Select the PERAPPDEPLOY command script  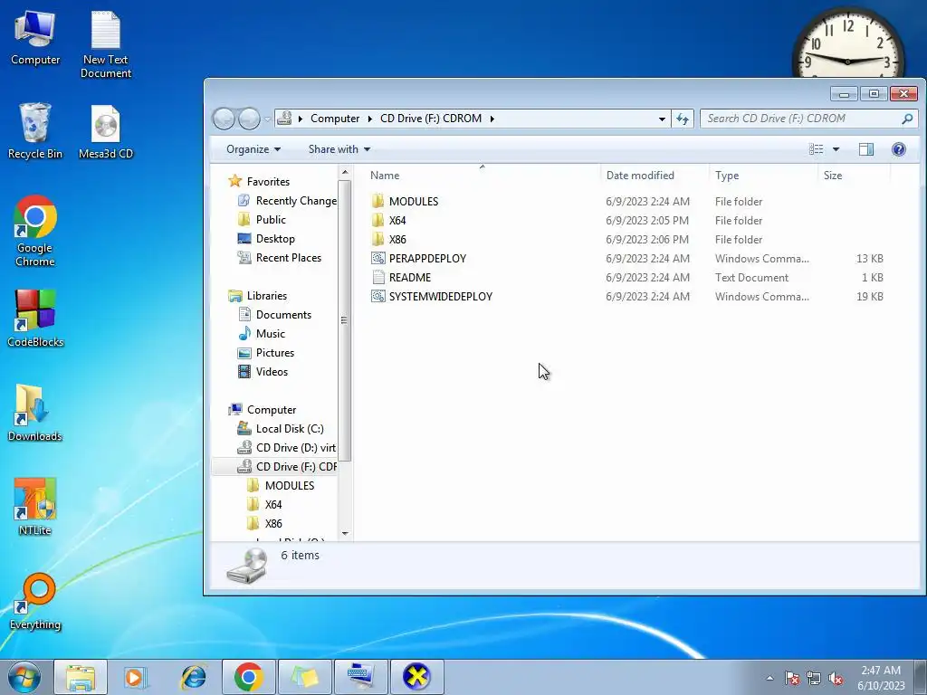pos(427,258)
